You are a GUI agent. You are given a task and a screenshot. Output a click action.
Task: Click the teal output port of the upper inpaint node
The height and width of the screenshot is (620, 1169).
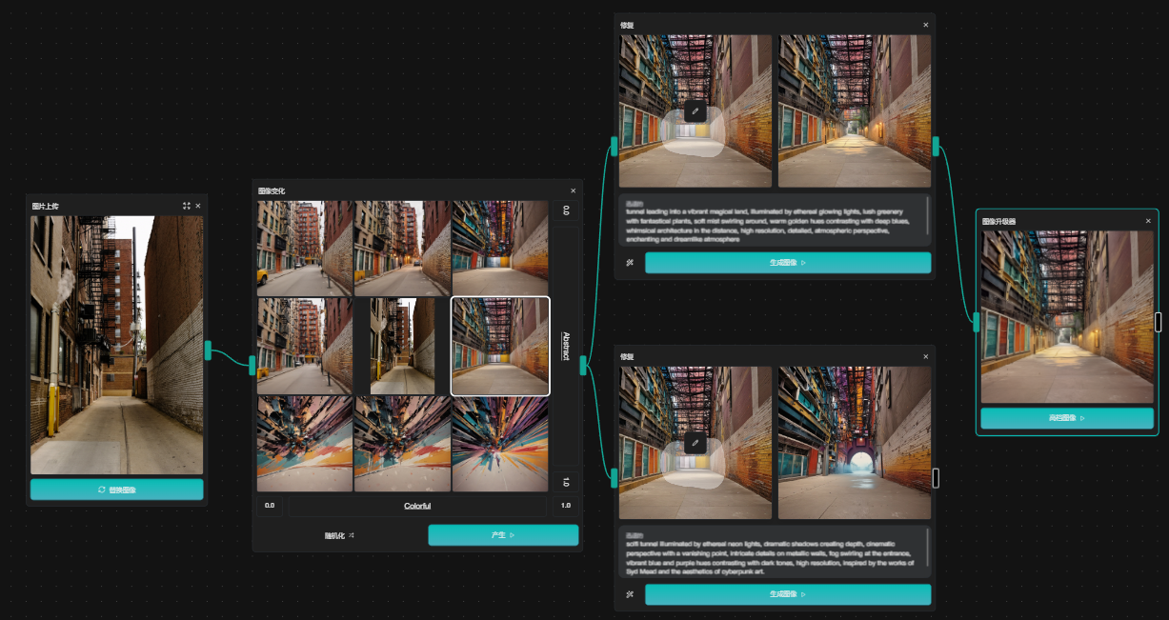[x=936, y=146]
